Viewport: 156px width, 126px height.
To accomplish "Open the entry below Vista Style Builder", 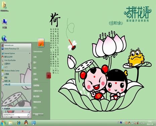I will 16,64.
